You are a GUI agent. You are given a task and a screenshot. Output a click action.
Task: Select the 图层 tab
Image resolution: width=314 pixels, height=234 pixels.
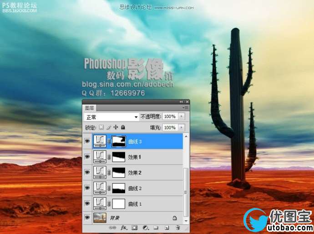click(89, 108)
